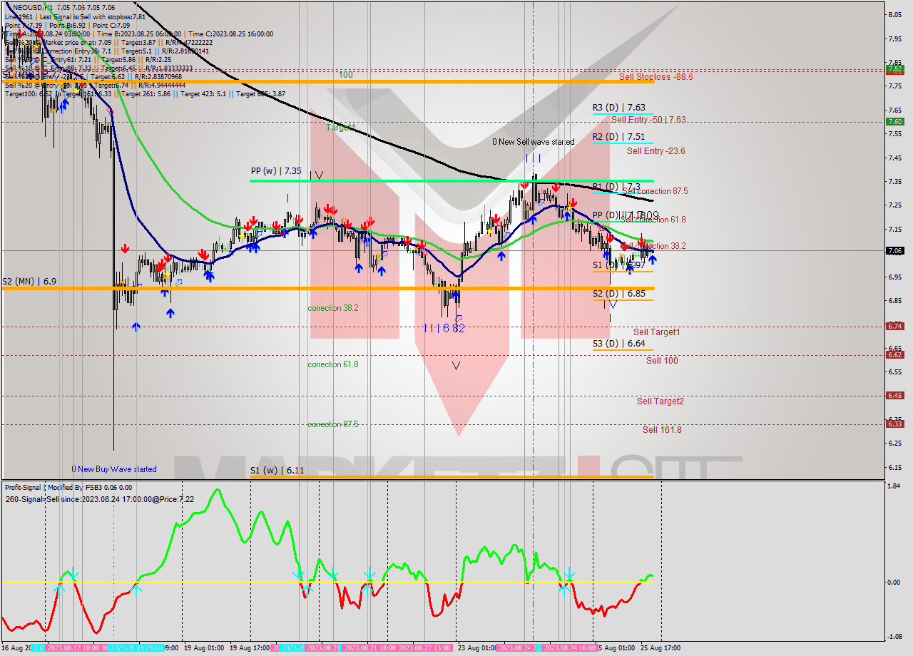
Task: Select the 'R2 (D) | 7.51' pivot label
Action: pyautogui.click(x=619, y=137)
